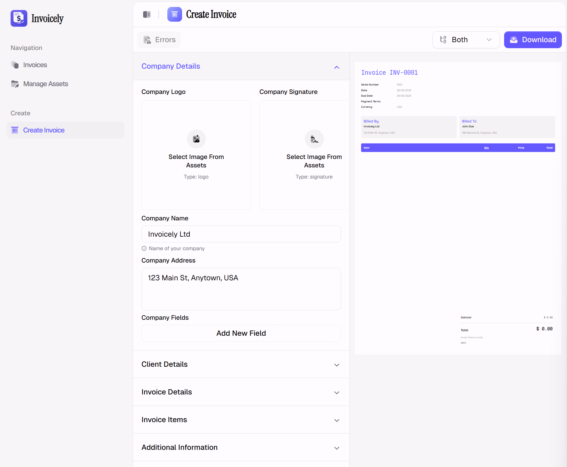Click the Manage Assets folder icon
The image size is (567, 467).
(15, 84)
